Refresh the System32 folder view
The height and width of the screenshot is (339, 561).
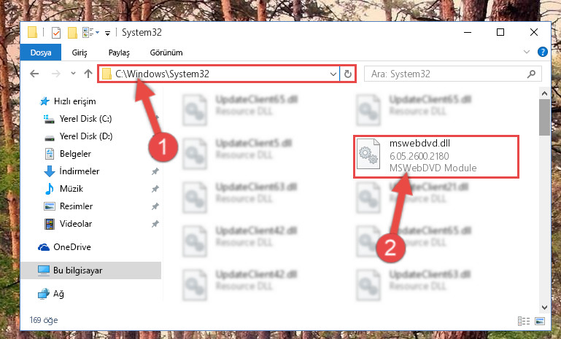[348, 74]
